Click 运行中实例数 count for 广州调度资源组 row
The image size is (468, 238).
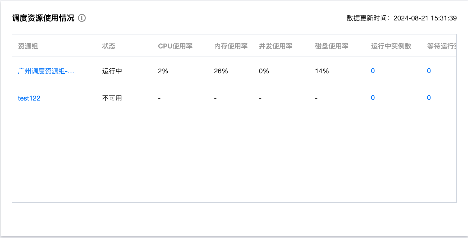click(373, 71)
